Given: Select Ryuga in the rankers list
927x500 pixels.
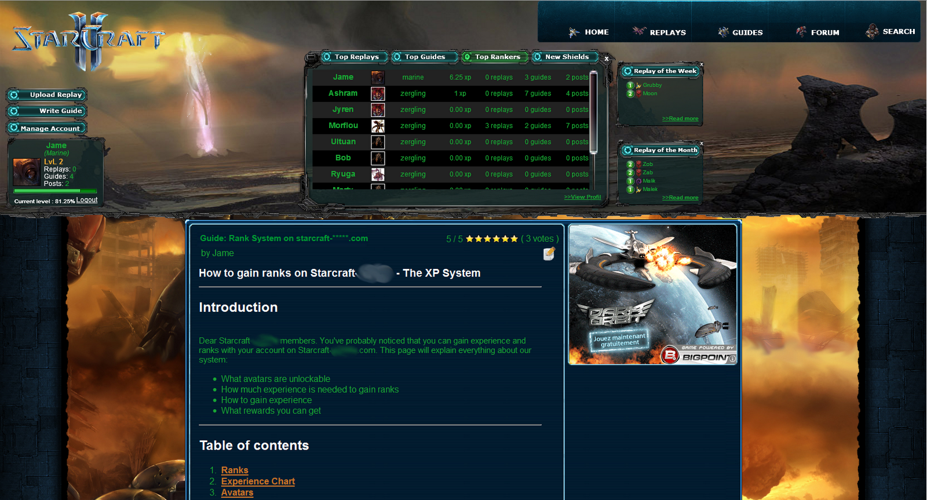Looking at the screenshot, I should point(343,174).
